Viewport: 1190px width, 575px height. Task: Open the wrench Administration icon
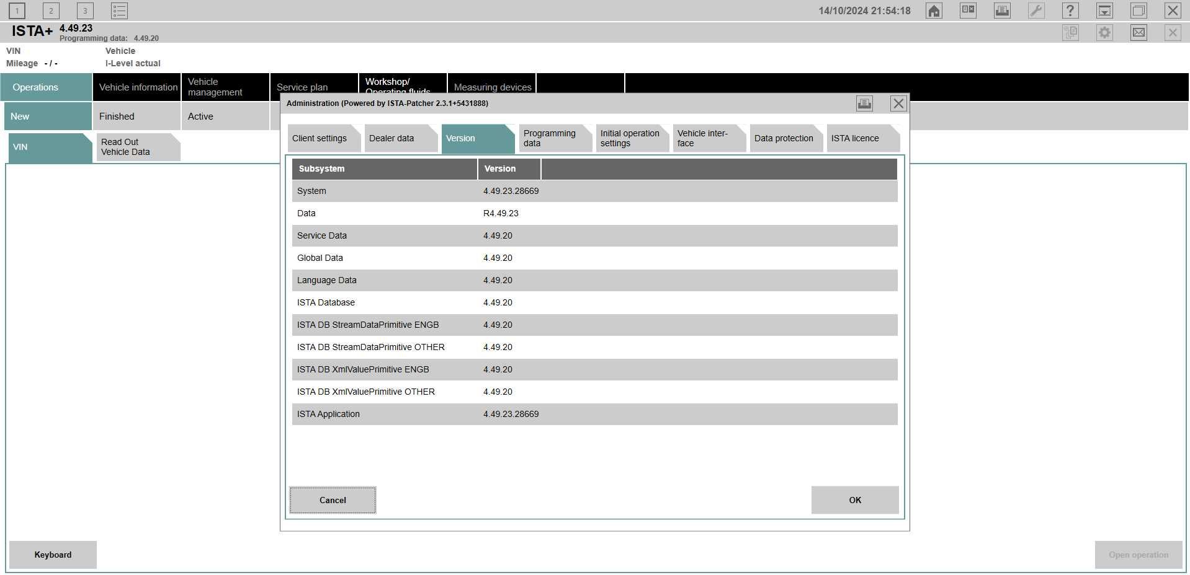[x=1036, y=11]
